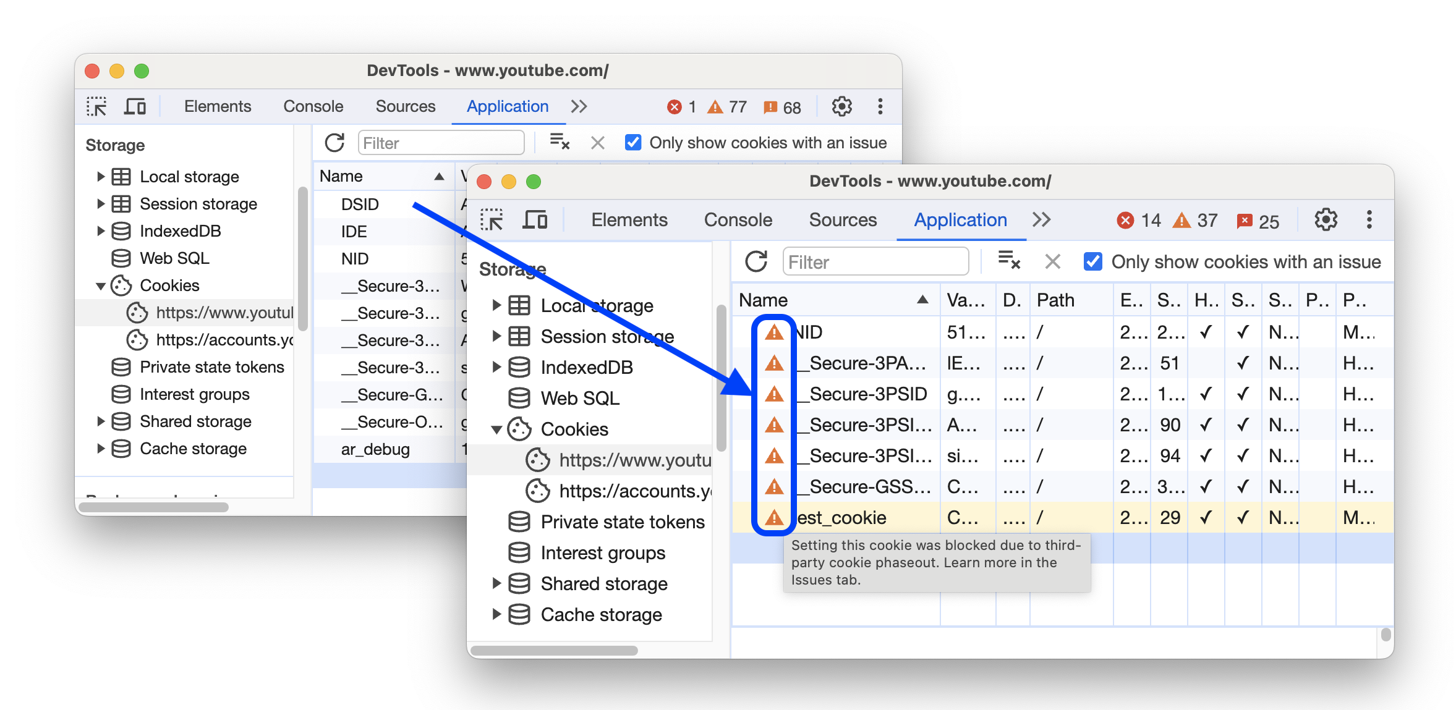Image resolution: width=1456 pixels, height=710 pixels.
Task: Check the 'Only show cookies with an issue' in front window
Action: (x=1092, y=262)
